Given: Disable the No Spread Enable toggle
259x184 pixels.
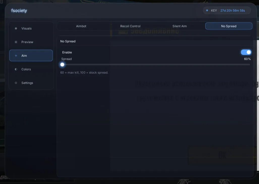Looking at the screenshot, I should (246, 52).
